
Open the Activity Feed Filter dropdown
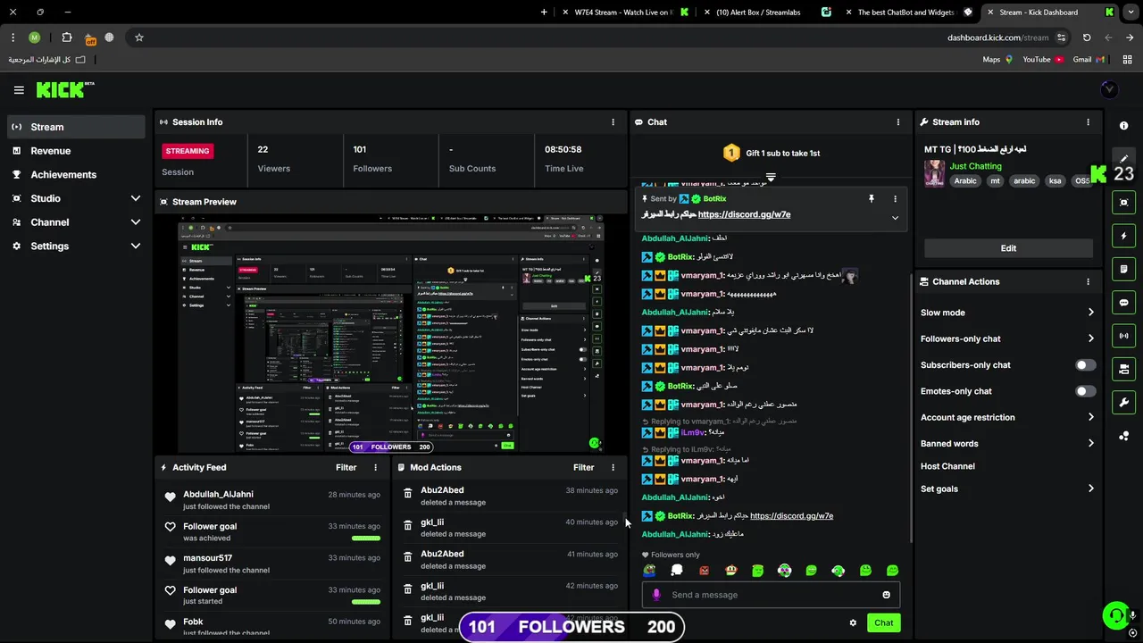pyautogui.click(x=346, y=467)
